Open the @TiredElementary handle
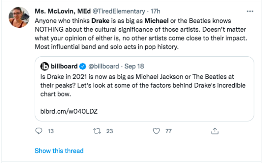 [x=119, y=11]
